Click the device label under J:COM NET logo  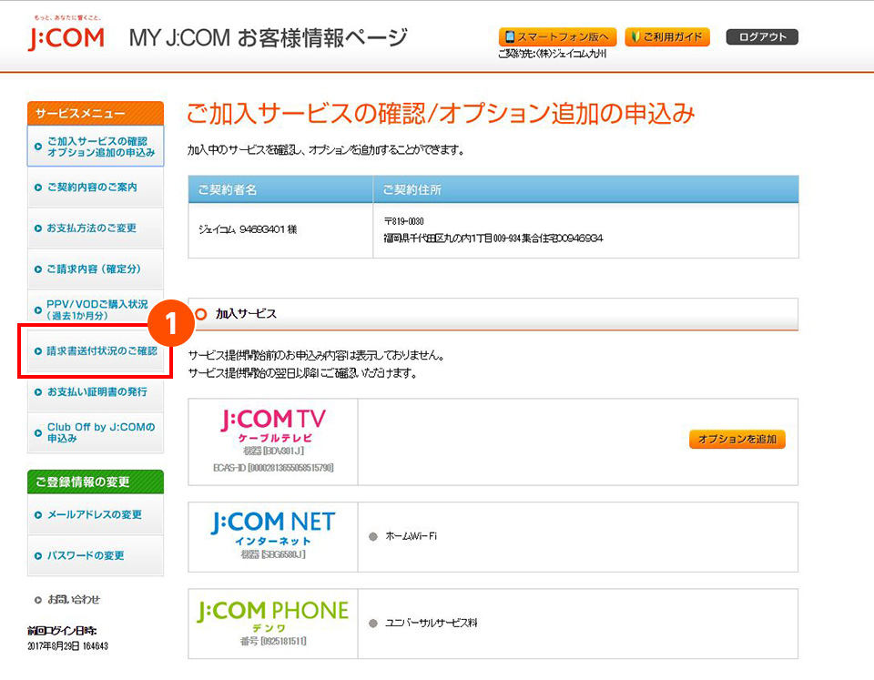pos(273,554)
